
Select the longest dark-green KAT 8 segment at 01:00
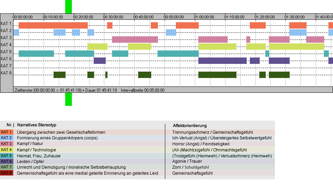pos(217,75)
